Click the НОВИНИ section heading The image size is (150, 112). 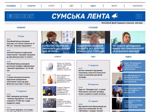pos(21,28)
